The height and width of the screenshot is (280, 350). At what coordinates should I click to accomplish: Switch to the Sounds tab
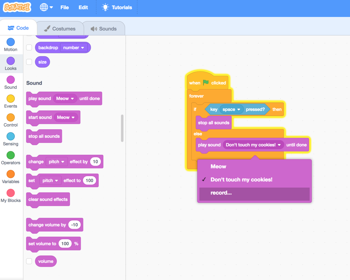[x=104, y=29]
